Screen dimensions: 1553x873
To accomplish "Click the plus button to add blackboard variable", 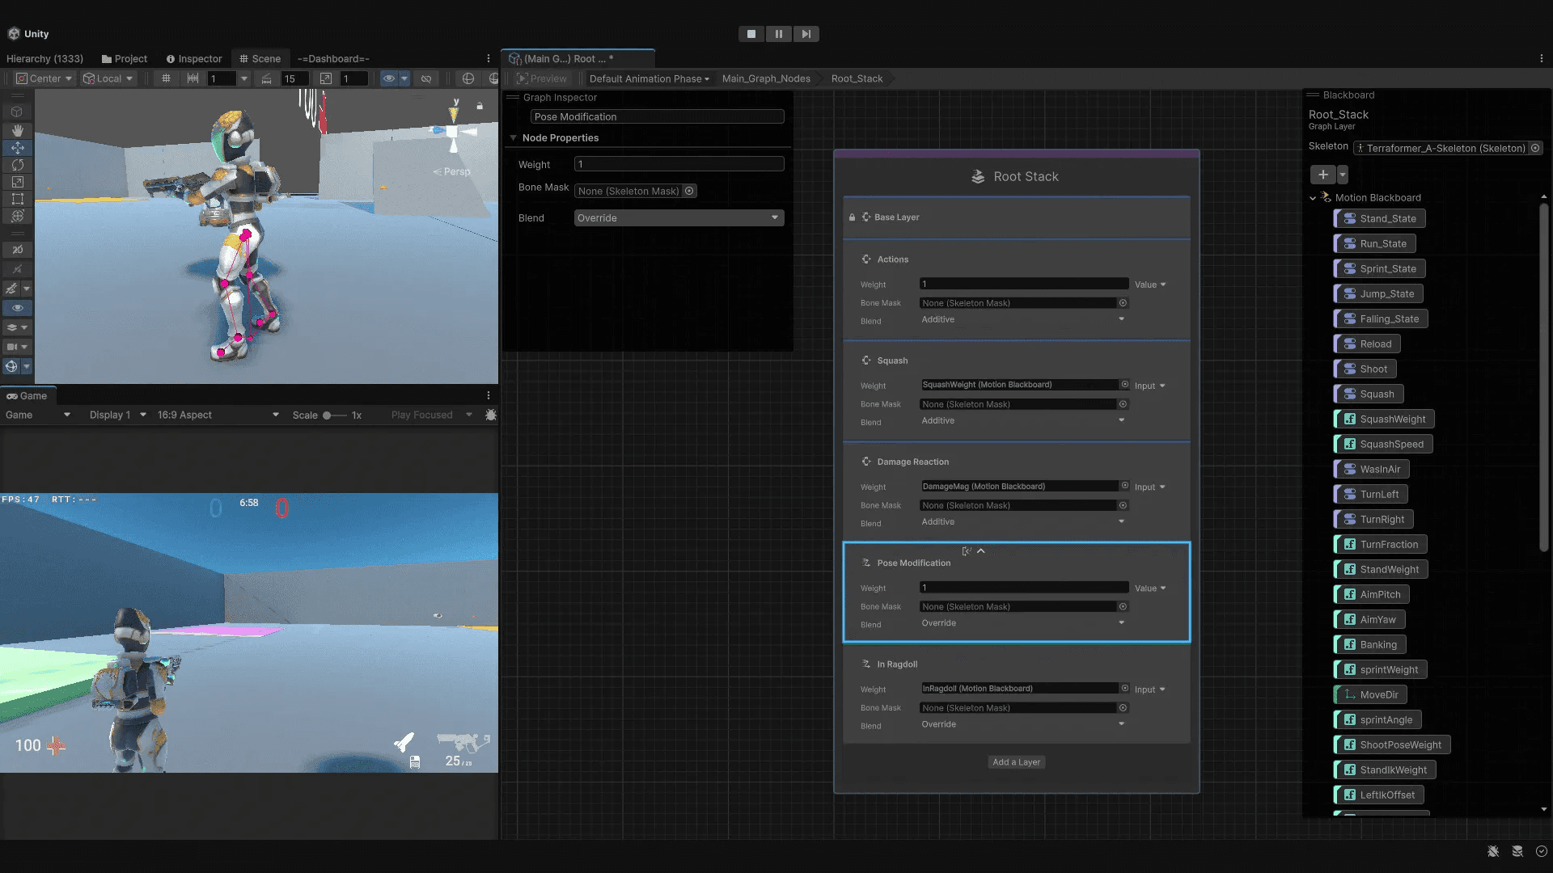I will click(x=1323, y=174).
